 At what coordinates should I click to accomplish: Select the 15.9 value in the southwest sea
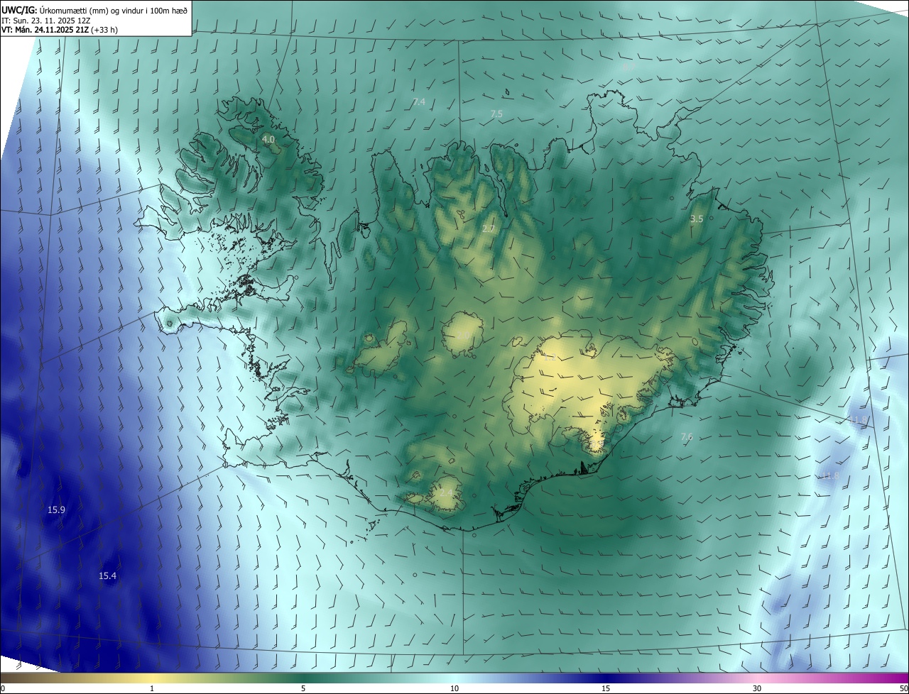56,510
